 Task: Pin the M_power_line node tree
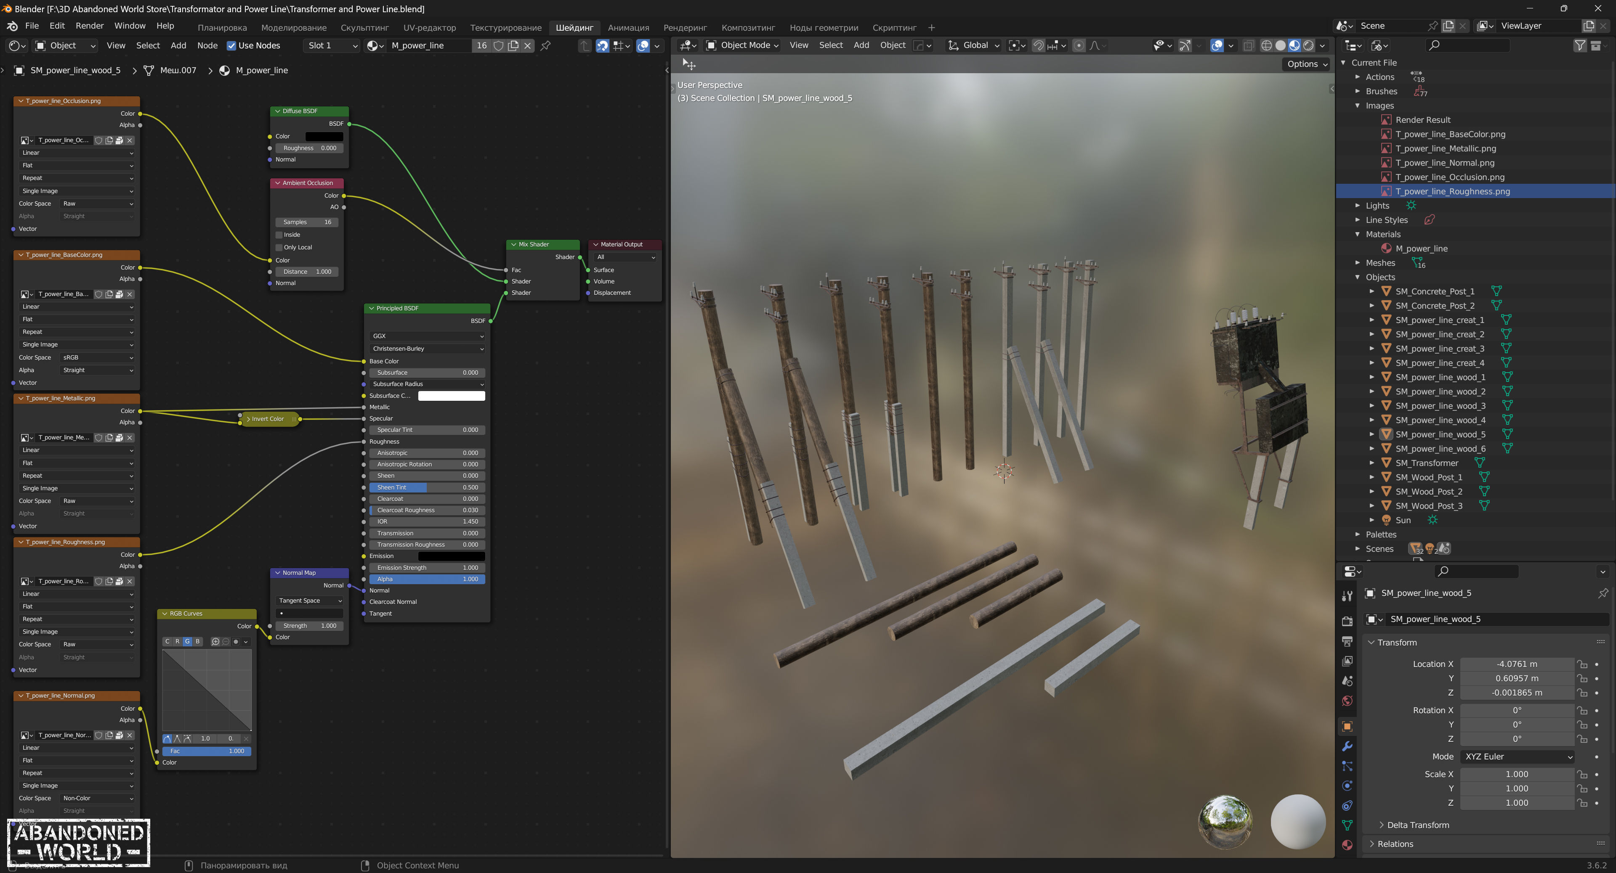[546, 45]
